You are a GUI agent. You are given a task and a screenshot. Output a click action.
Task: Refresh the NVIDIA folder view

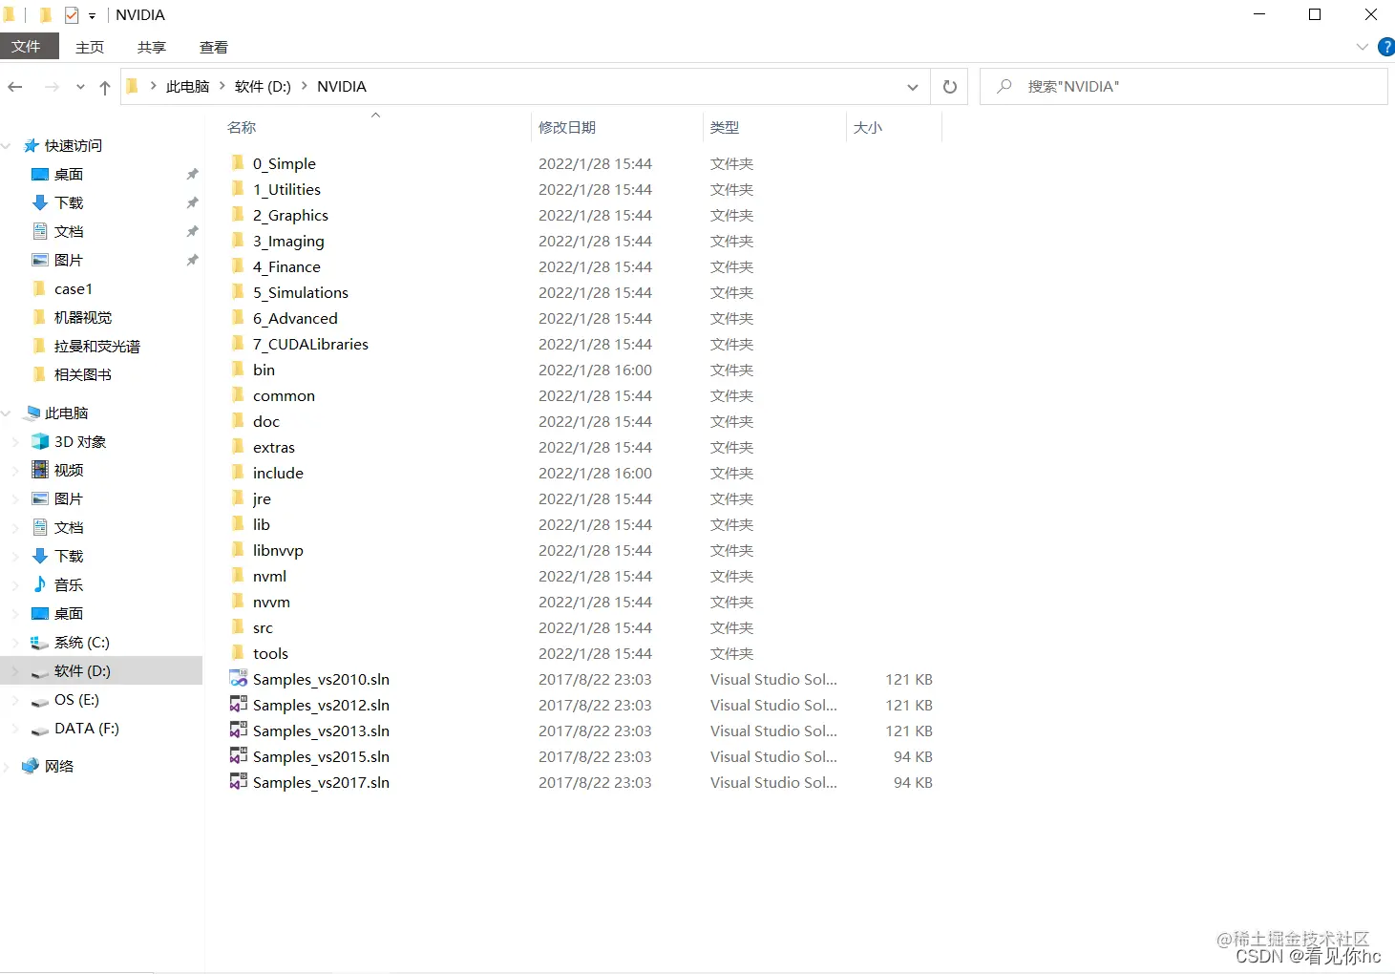point(950,87)
